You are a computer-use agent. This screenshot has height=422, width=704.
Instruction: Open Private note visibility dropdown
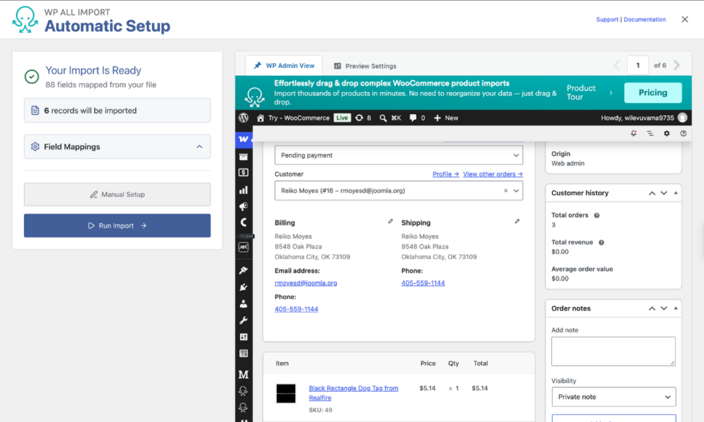click(x=613, y=397)
